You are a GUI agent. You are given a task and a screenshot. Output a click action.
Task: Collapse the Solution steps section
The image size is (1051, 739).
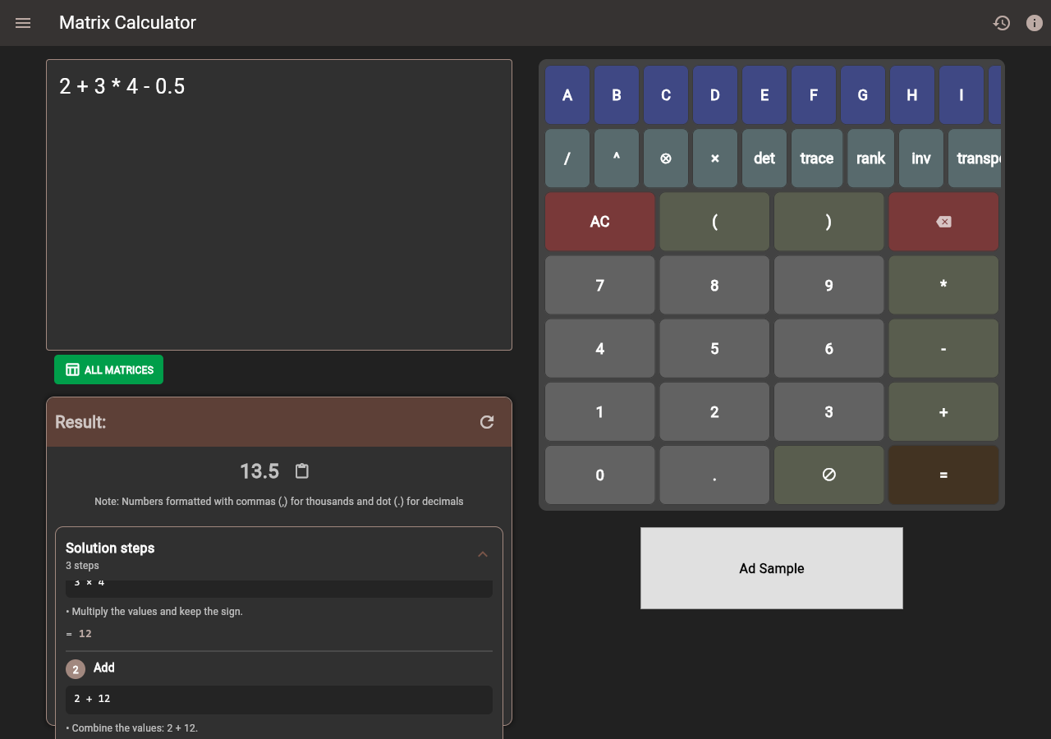[x=483, y=554]
